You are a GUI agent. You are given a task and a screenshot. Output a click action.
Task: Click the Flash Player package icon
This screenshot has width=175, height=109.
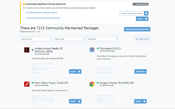tap(27, 84)
